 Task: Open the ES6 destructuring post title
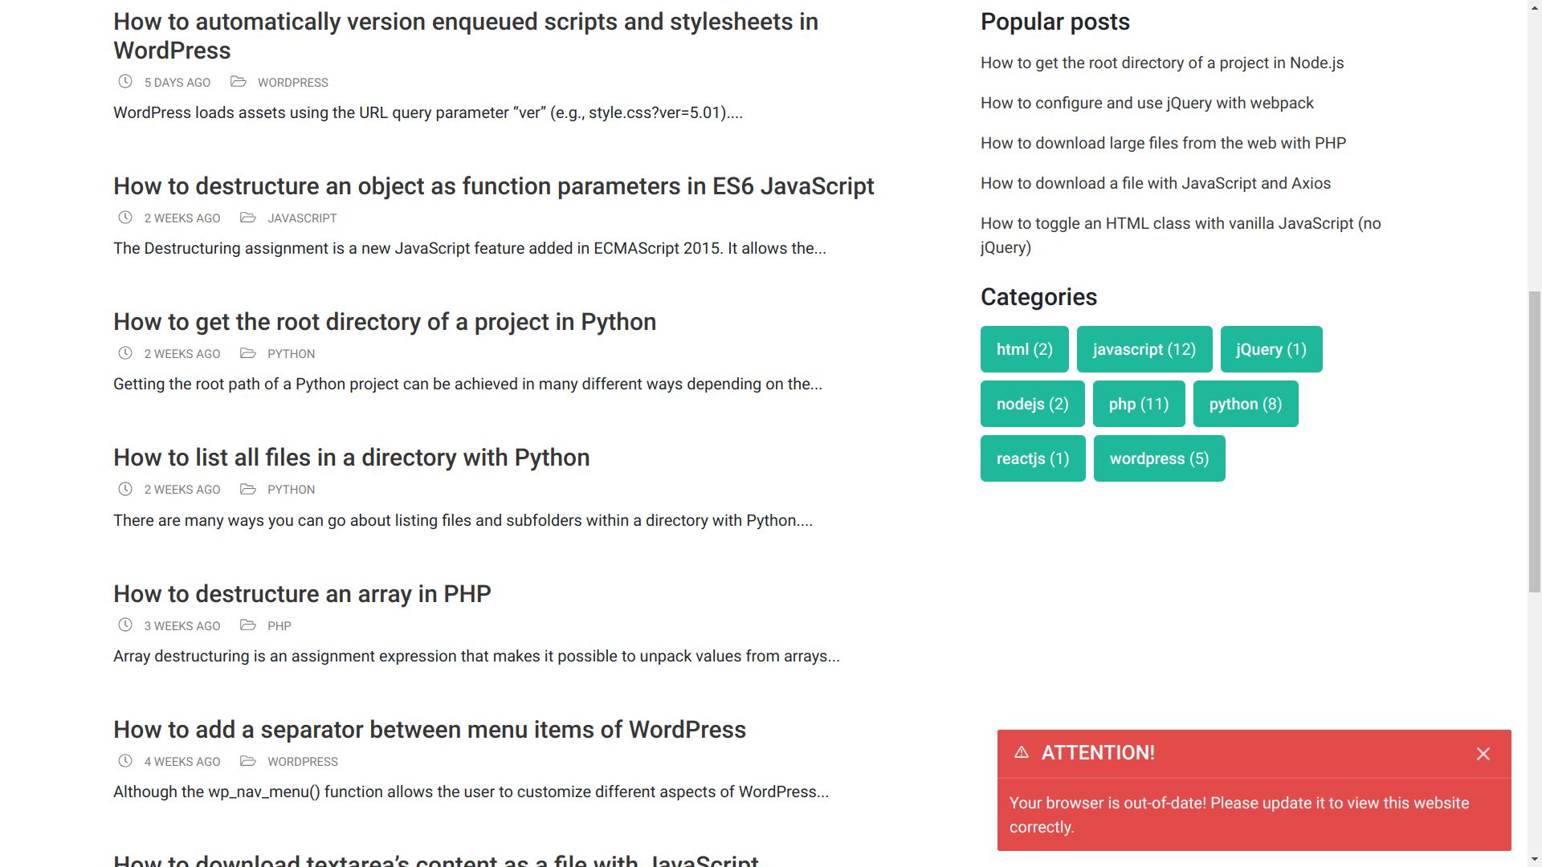493,185
